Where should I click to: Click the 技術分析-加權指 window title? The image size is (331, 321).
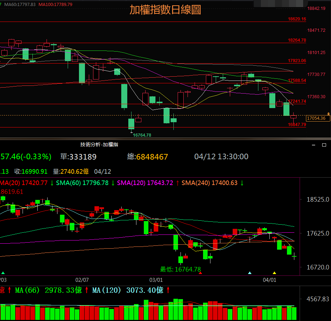point(99,144)
